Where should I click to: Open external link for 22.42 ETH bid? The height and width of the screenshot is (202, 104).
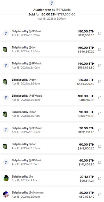coord(100,178)
